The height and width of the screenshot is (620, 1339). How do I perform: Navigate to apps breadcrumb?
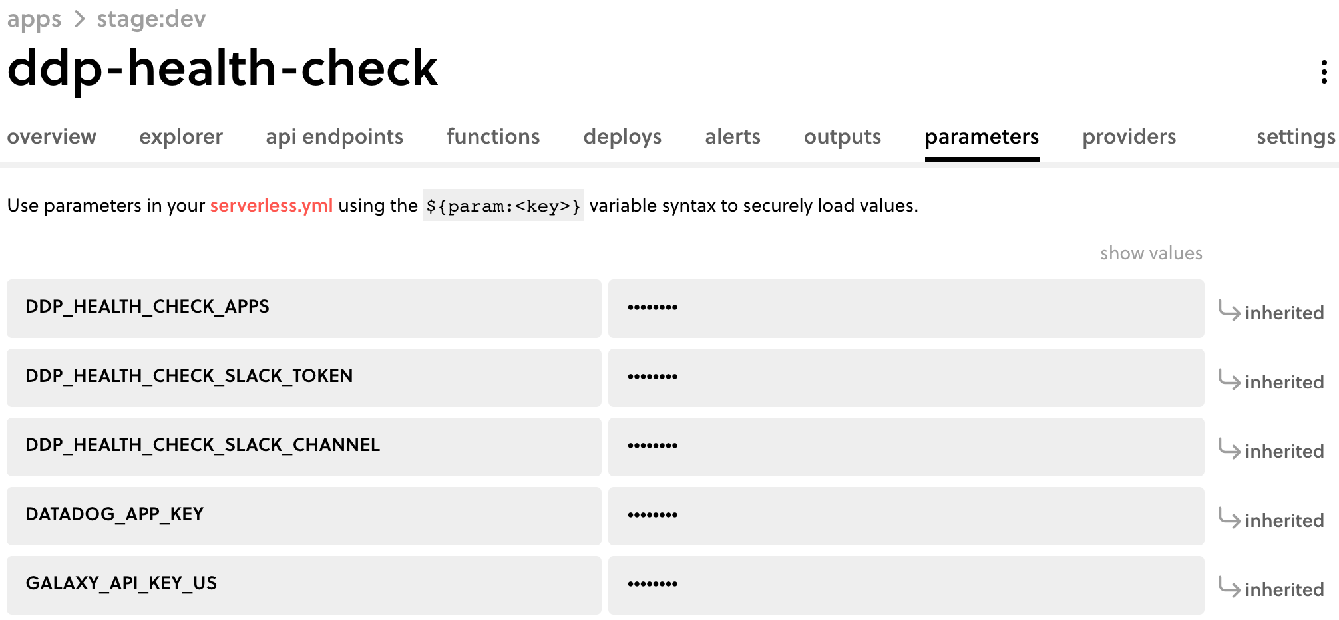click(x=34, y=19)
